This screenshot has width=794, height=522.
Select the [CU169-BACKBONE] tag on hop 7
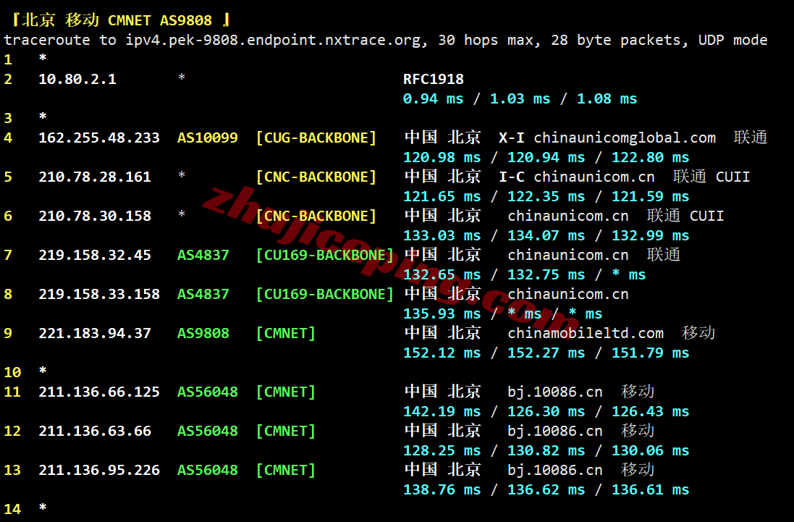(x=324, y=255)
